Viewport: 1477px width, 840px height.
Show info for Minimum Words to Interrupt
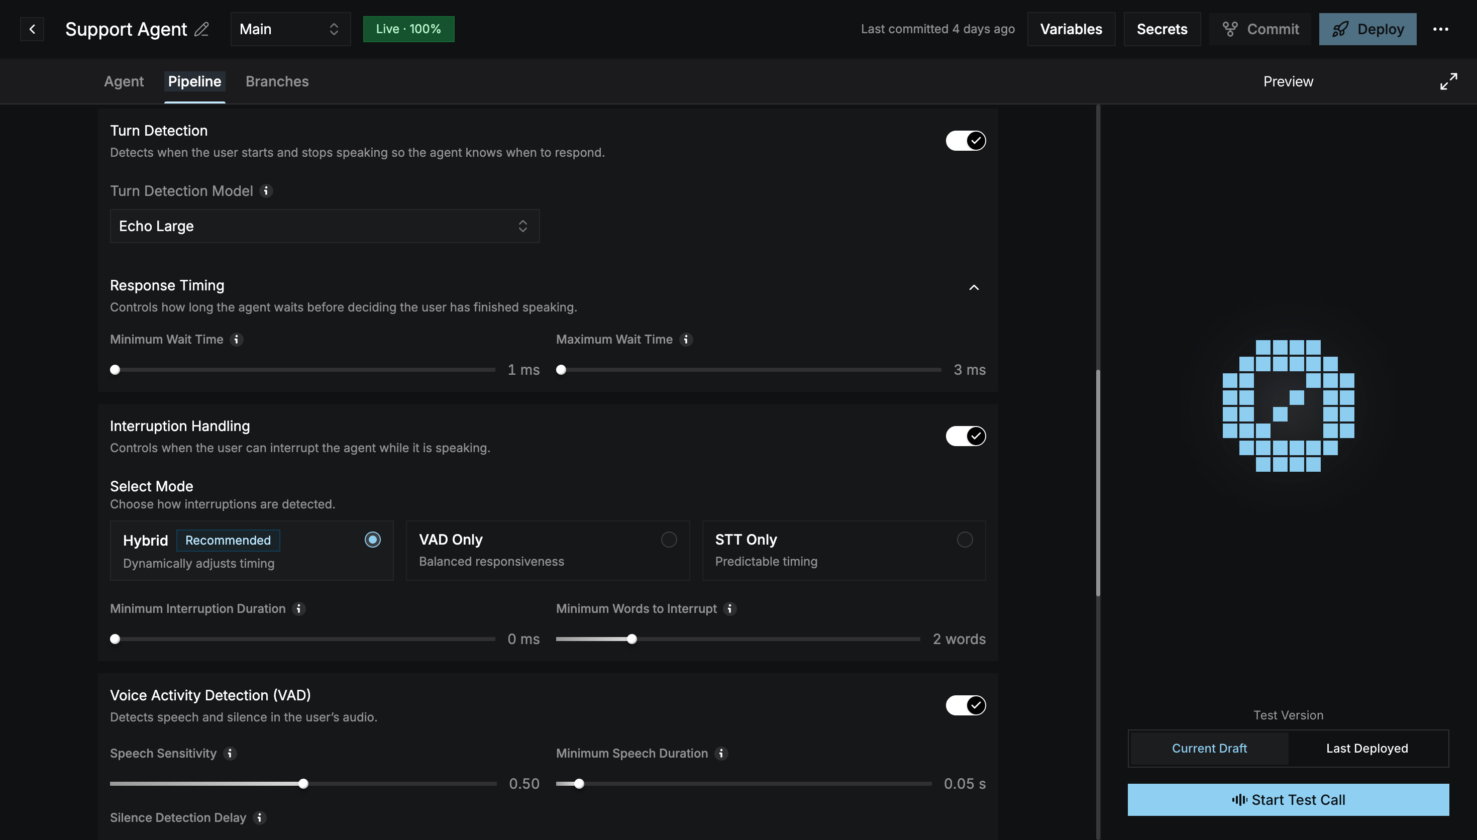(x=729, y=609)
